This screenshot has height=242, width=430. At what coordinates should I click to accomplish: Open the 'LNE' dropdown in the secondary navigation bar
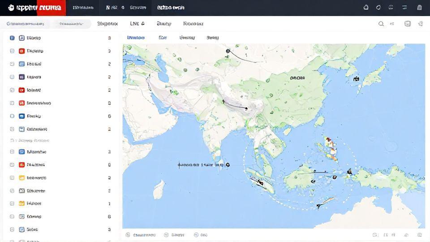coord(137,24)
